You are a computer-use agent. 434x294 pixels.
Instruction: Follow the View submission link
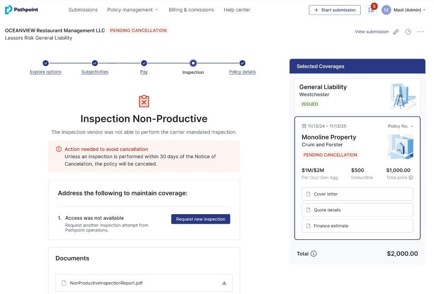(x=372, y=32)
